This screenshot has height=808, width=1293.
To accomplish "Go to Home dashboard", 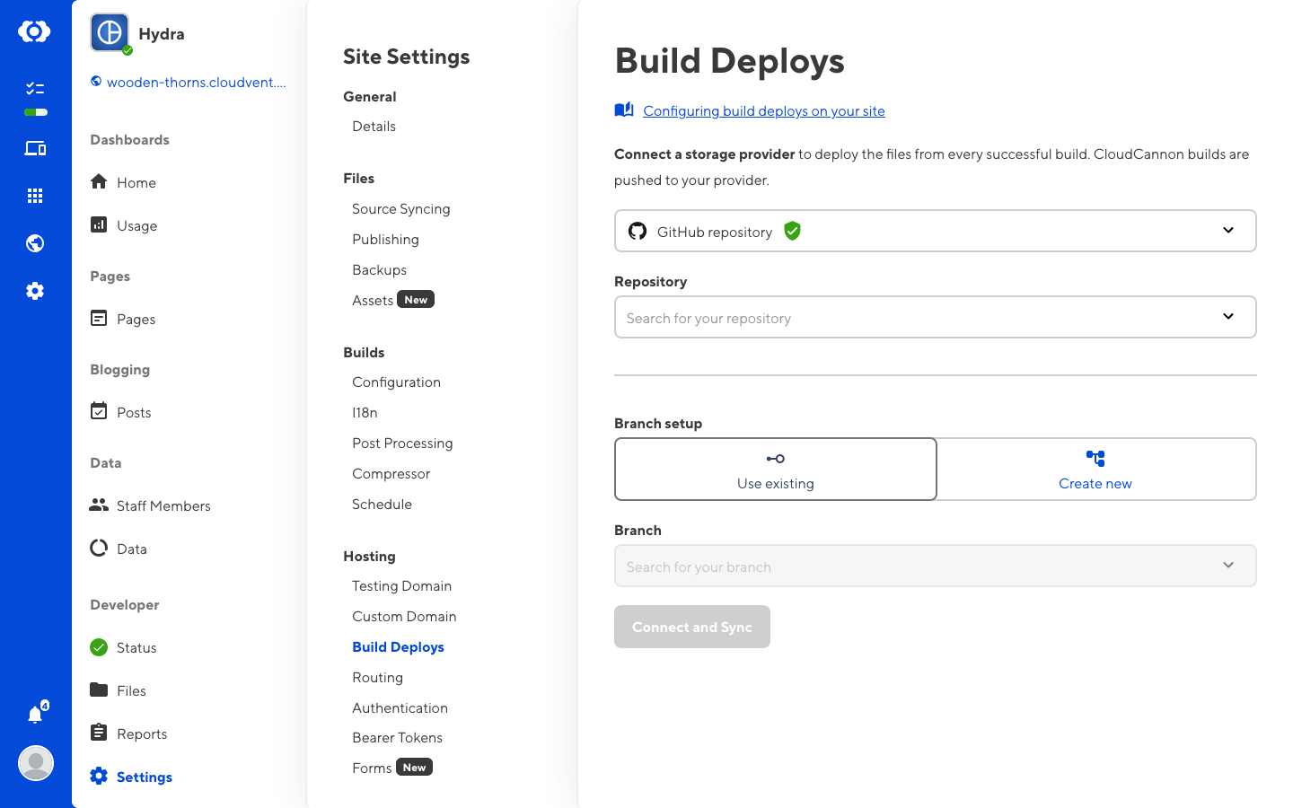I will 136,182.
